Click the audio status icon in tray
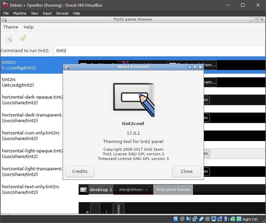The width and height of the screenshot is (266, 223). click(x=188, y=219)
